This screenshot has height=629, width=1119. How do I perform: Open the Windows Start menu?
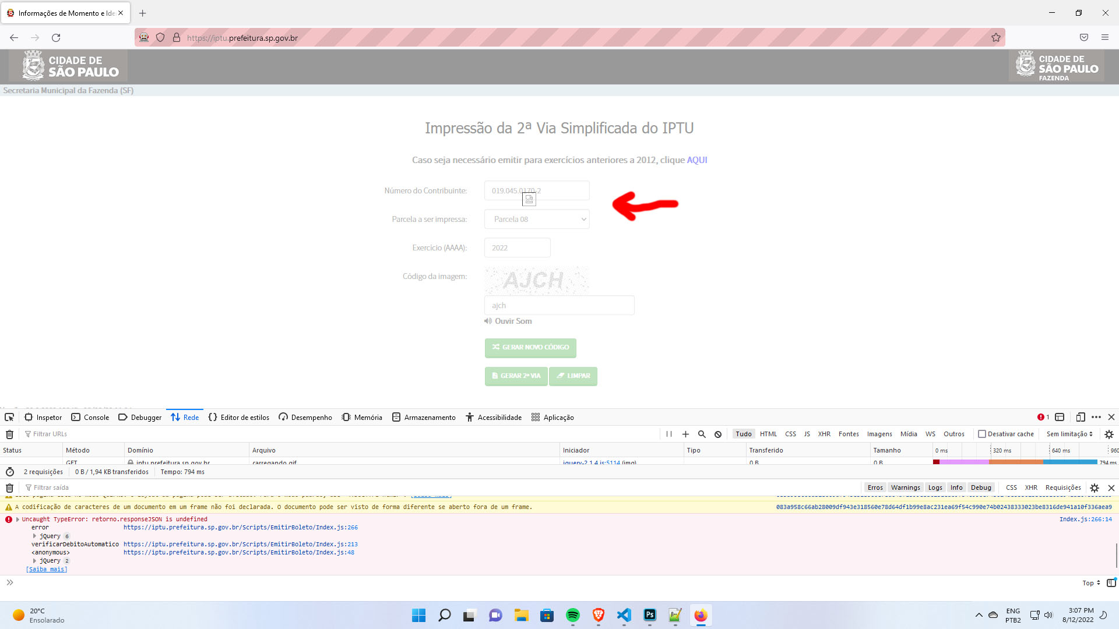click(418, 615)
